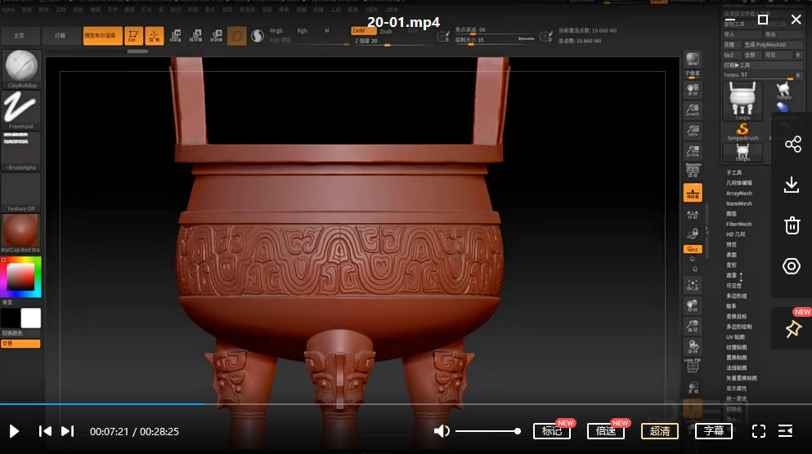Skip to the previous video
812x454 pixels.
click(x=46, y=431)
